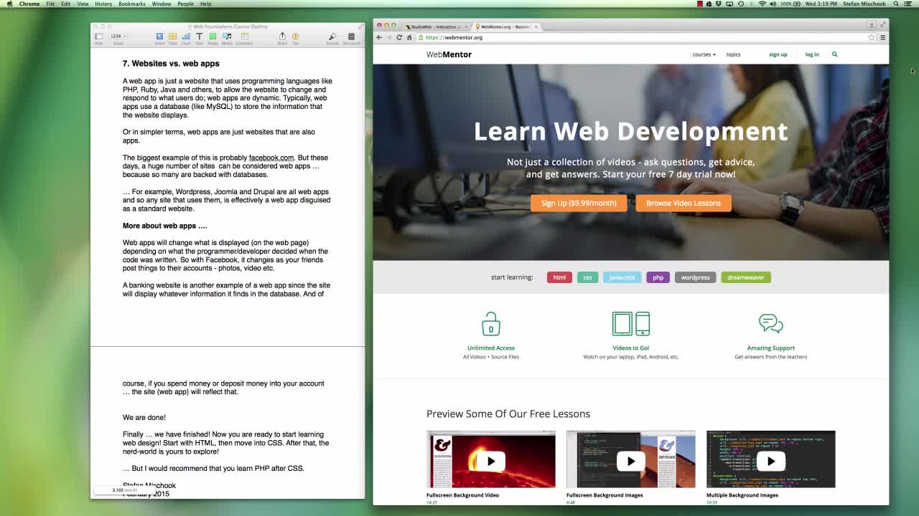The width and height of the screenshot is (919, 516).
Task: Open Spotlight search in menu bar
Action: pyautogui.click(x=896, y=4)
